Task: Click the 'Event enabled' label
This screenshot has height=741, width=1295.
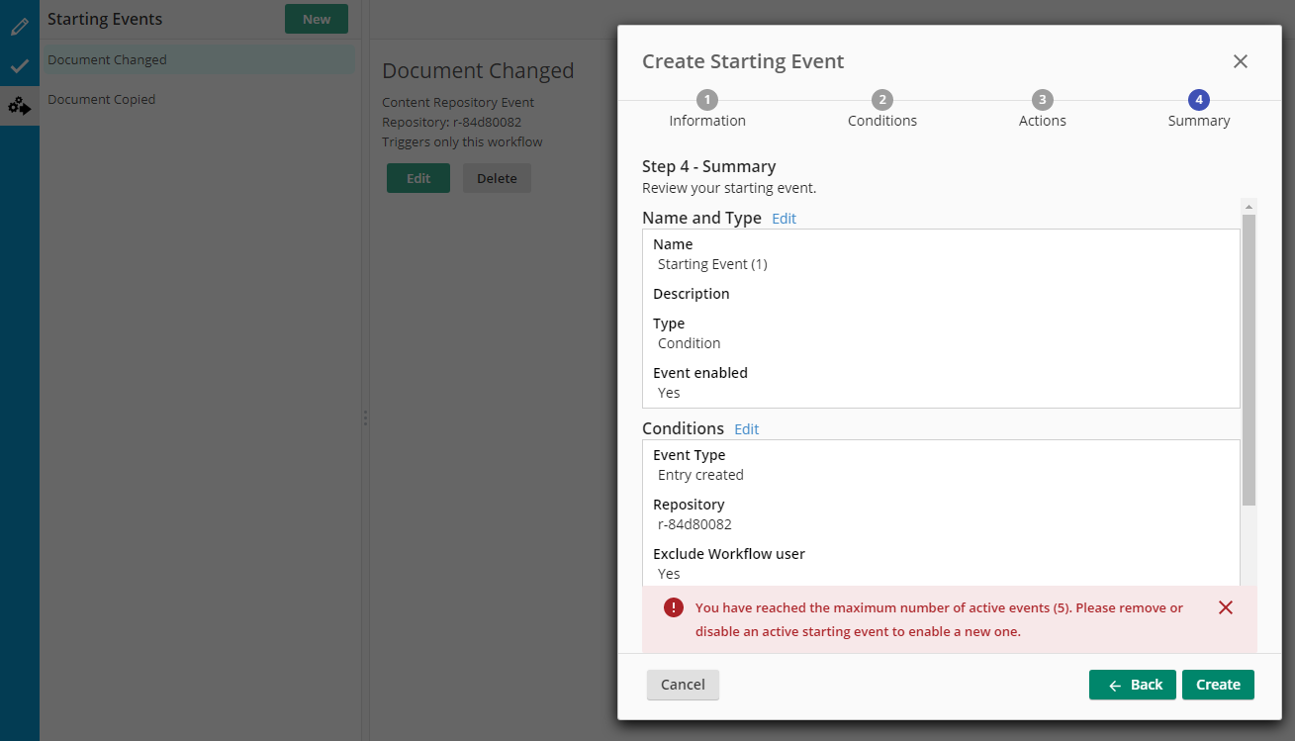Action: [700, 373]
